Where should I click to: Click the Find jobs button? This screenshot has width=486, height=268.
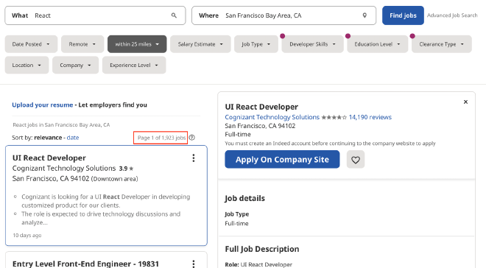click(403, 15)
